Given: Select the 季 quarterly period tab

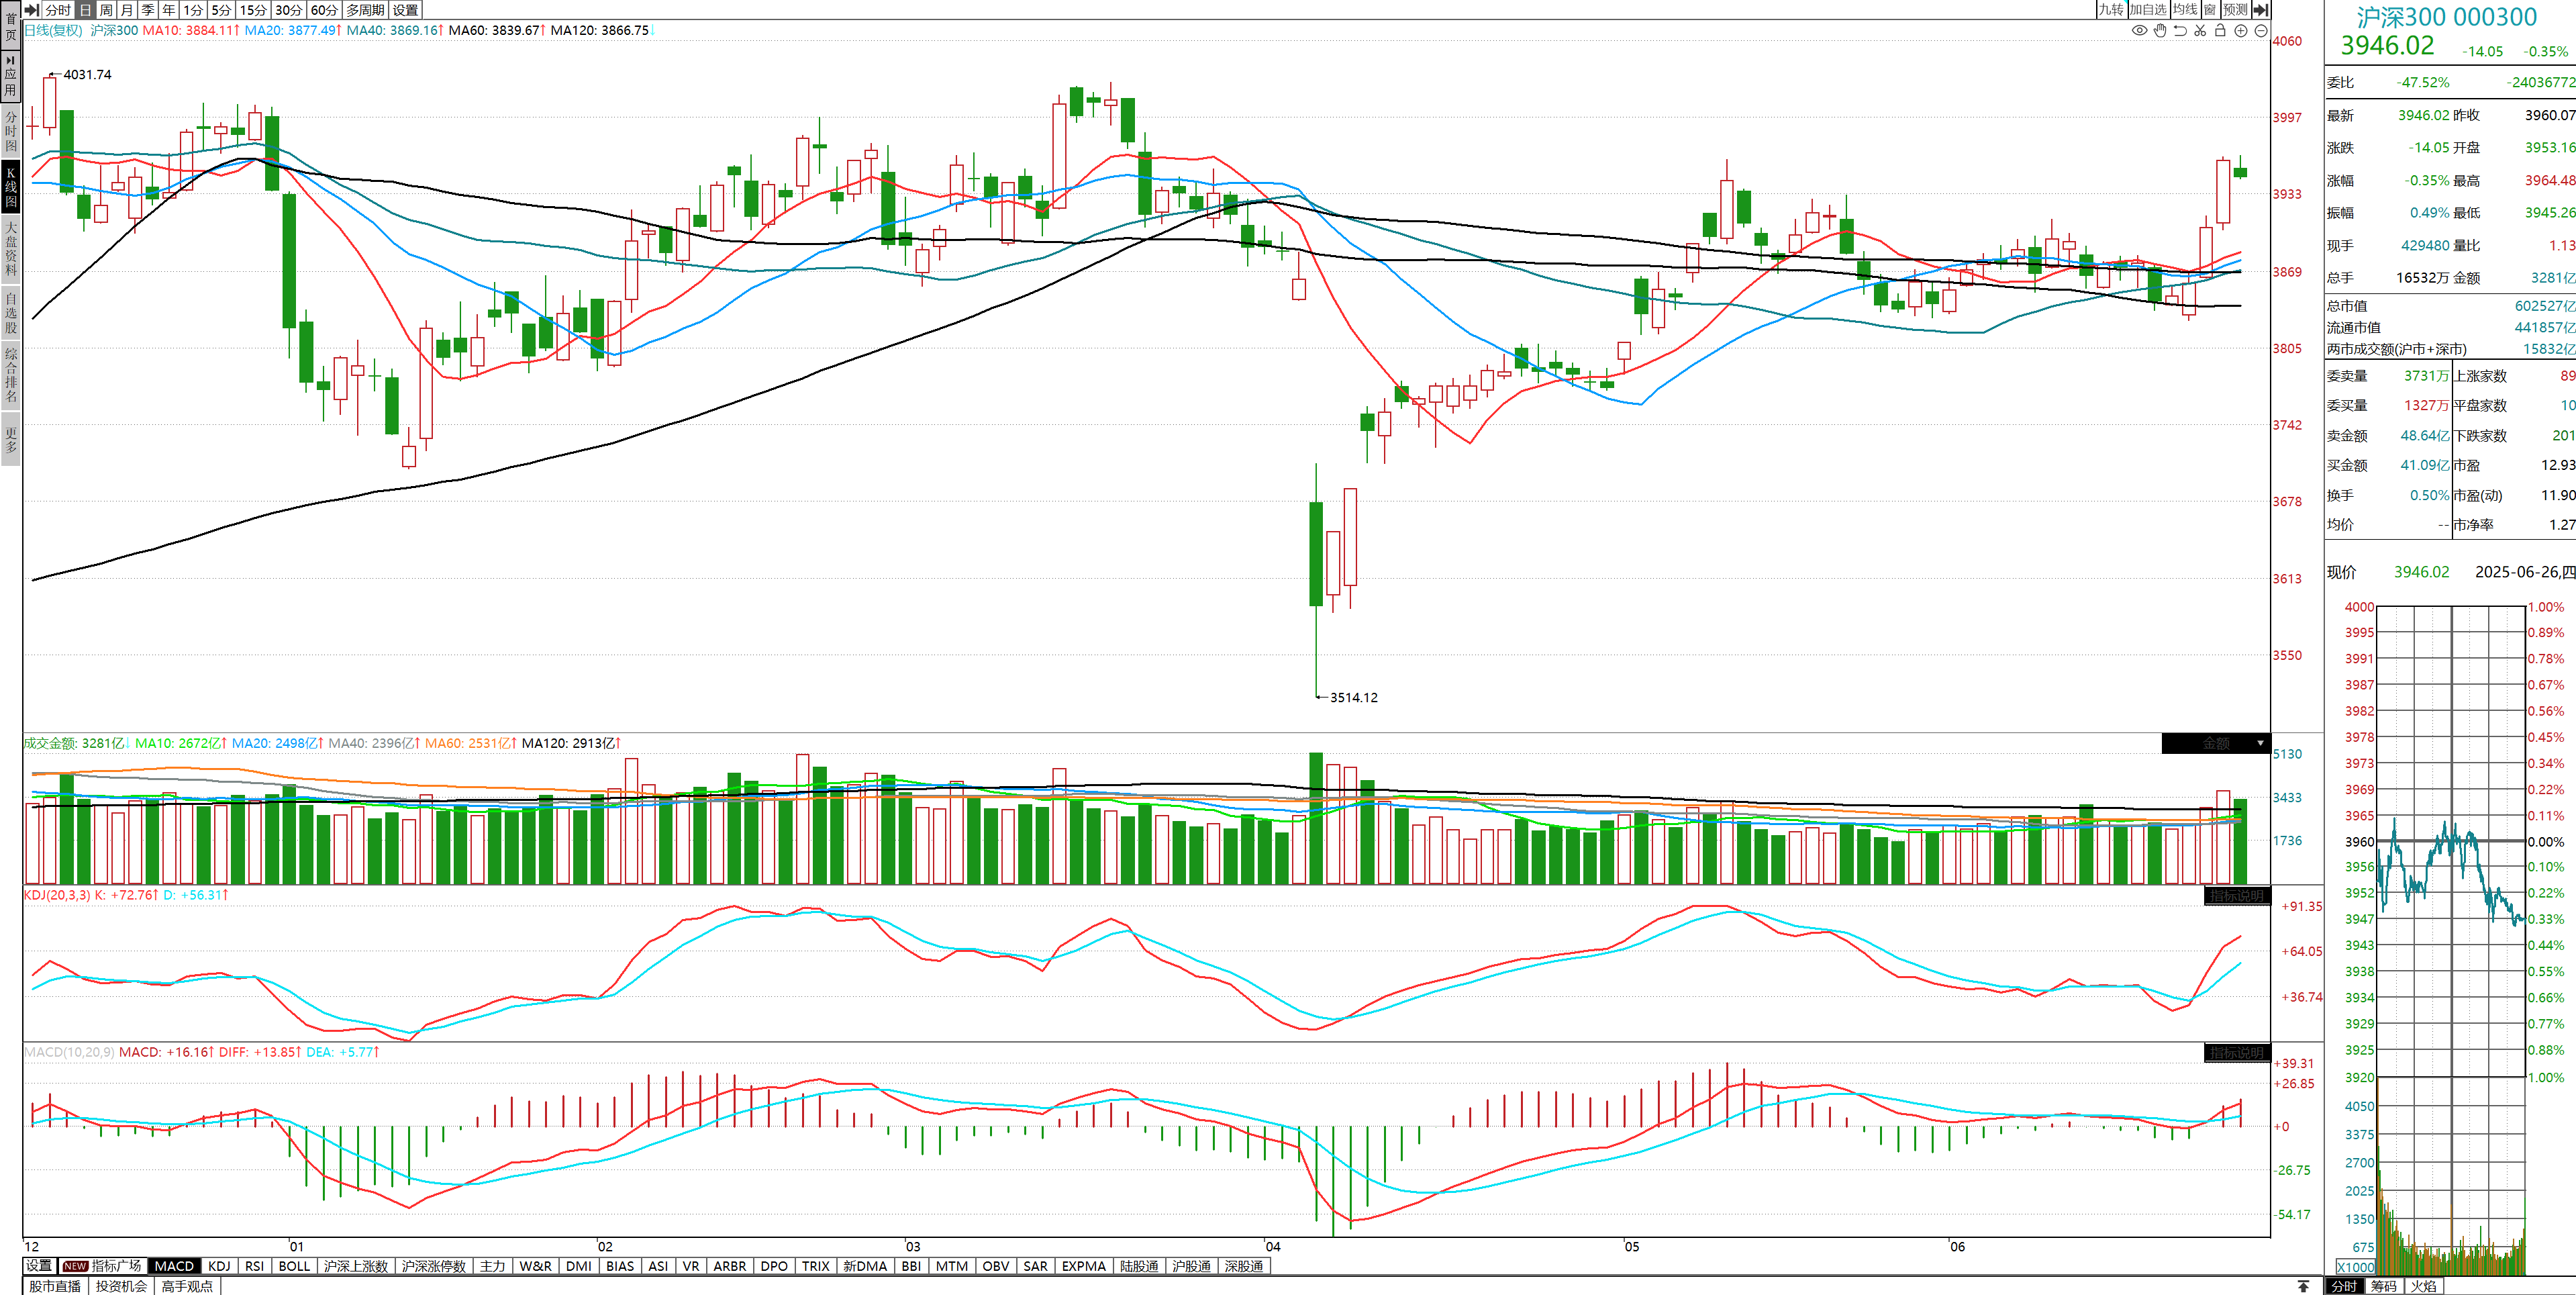Looking at the screenshot, I should point(148,10).
